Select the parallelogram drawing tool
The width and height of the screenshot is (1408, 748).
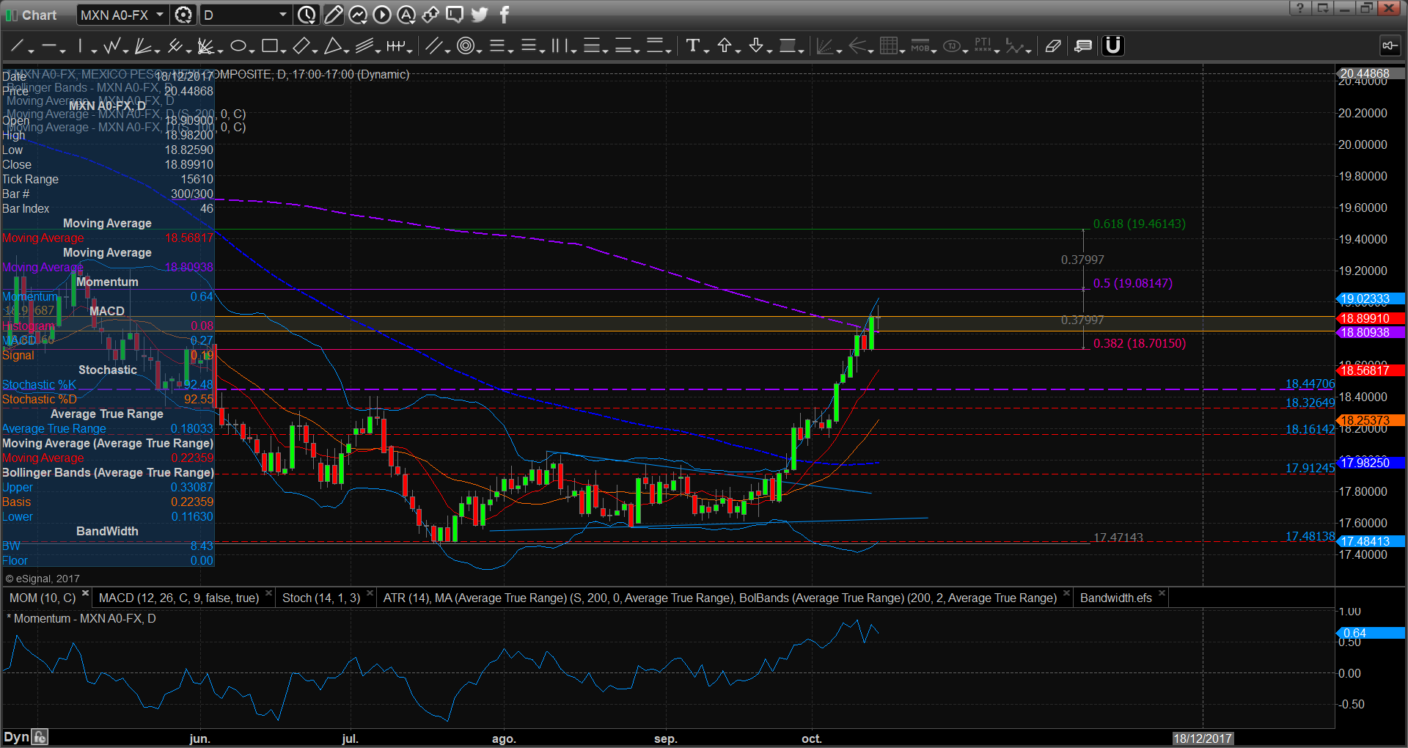(x=301, y=46)
